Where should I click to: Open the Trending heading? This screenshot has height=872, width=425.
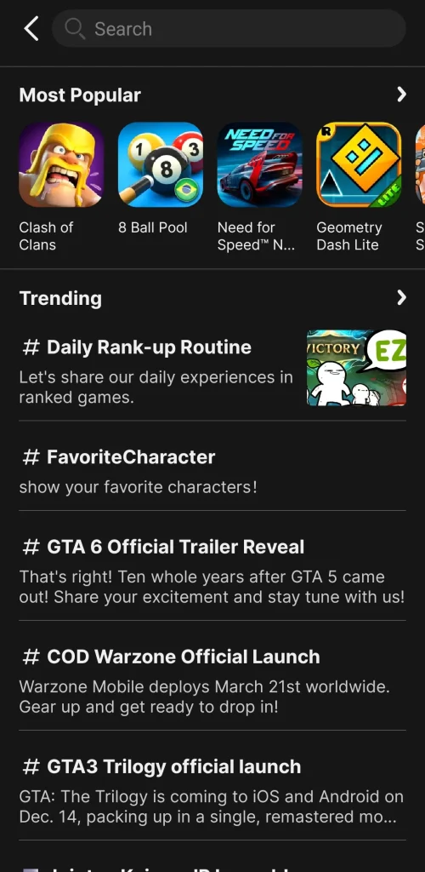(60, 298)
